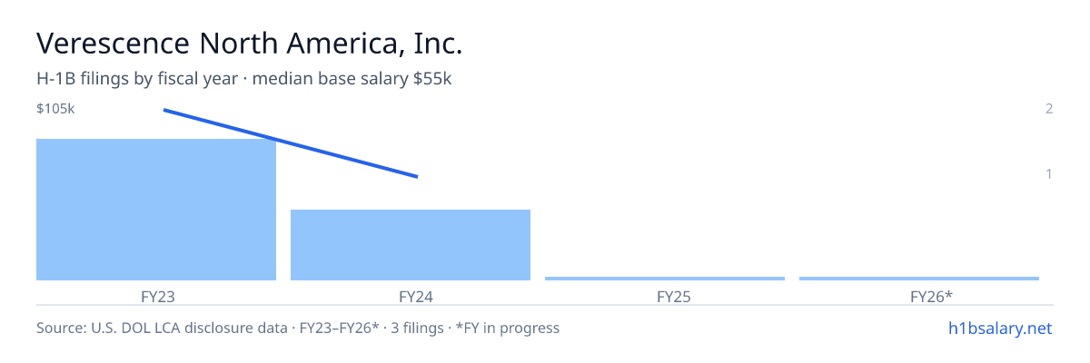
Task: Click the median base salary $55k text
Action: [x=352, y=79]
